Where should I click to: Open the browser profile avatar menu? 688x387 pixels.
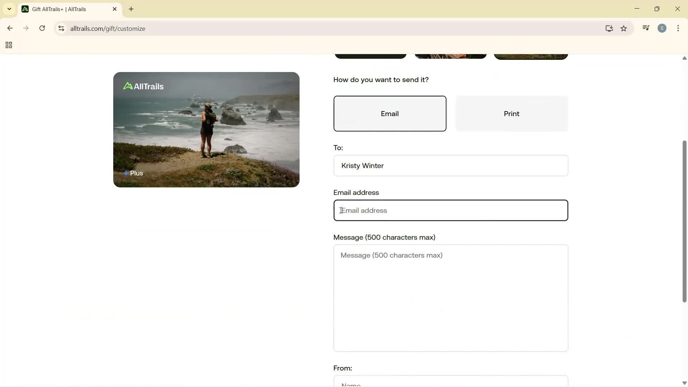662,28
